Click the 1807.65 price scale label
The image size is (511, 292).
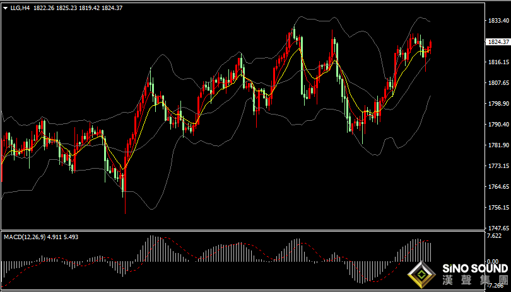pyautogui.click(x=498, y=83)
